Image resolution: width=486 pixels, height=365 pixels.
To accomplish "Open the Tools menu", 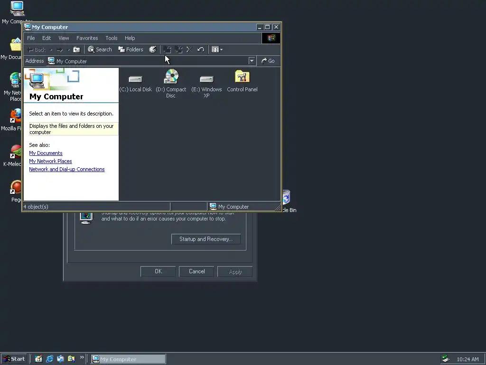I will pyautogui.click(x=111, y=38).
